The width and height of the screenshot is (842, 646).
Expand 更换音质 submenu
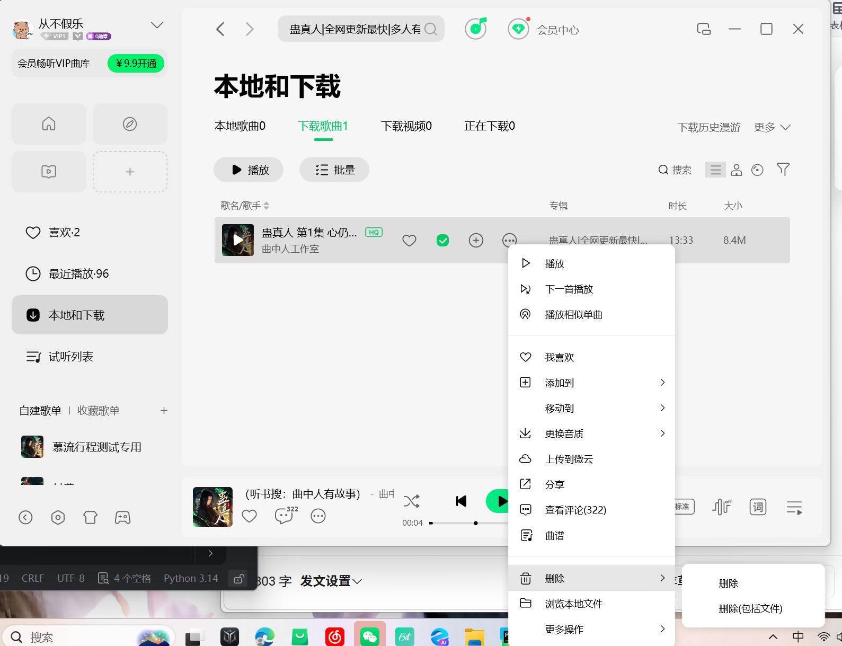[x=591, y=433]
